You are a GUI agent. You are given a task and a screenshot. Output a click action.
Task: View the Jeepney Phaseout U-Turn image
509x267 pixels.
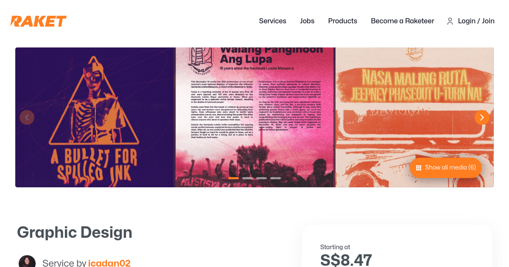(415, 117)
